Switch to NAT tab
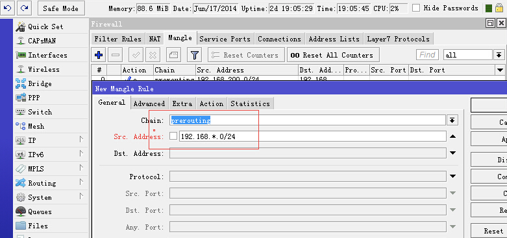This screenshot has width=507, height=238. [x=155, y=39]
